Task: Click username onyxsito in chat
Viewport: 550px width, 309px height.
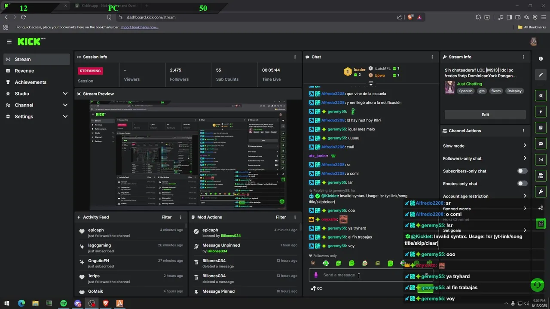Action: [329, 219]
